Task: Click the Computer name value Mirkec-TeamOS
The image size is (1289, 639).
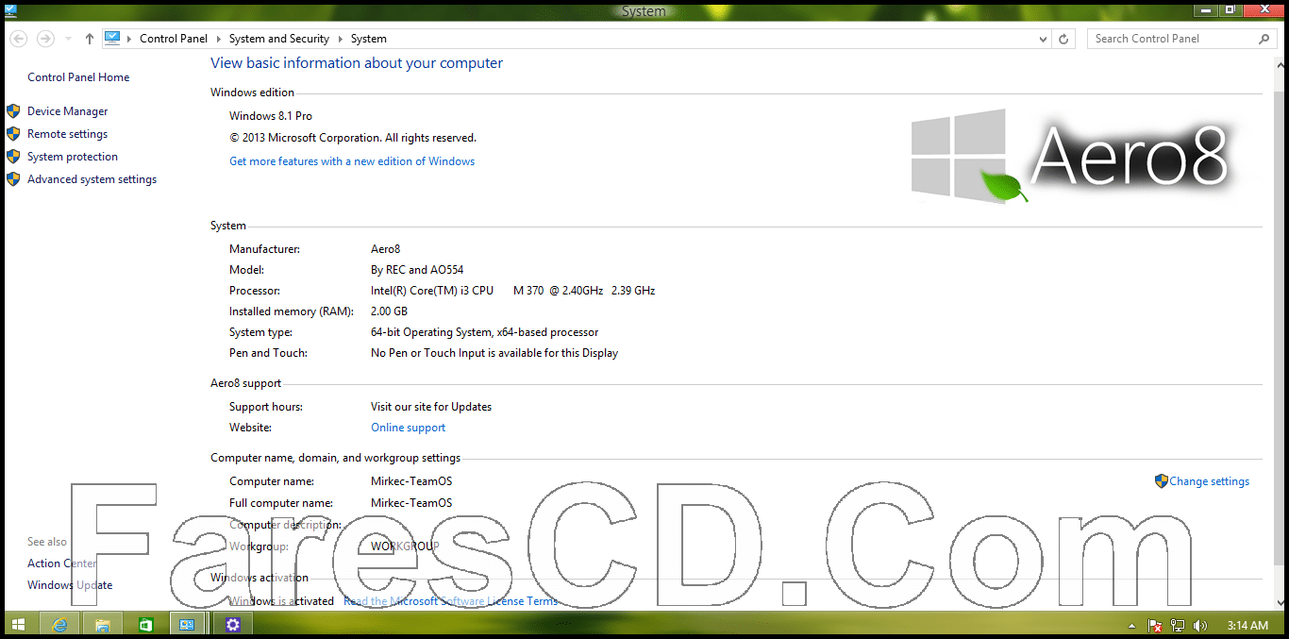Action: coord(411,481)
